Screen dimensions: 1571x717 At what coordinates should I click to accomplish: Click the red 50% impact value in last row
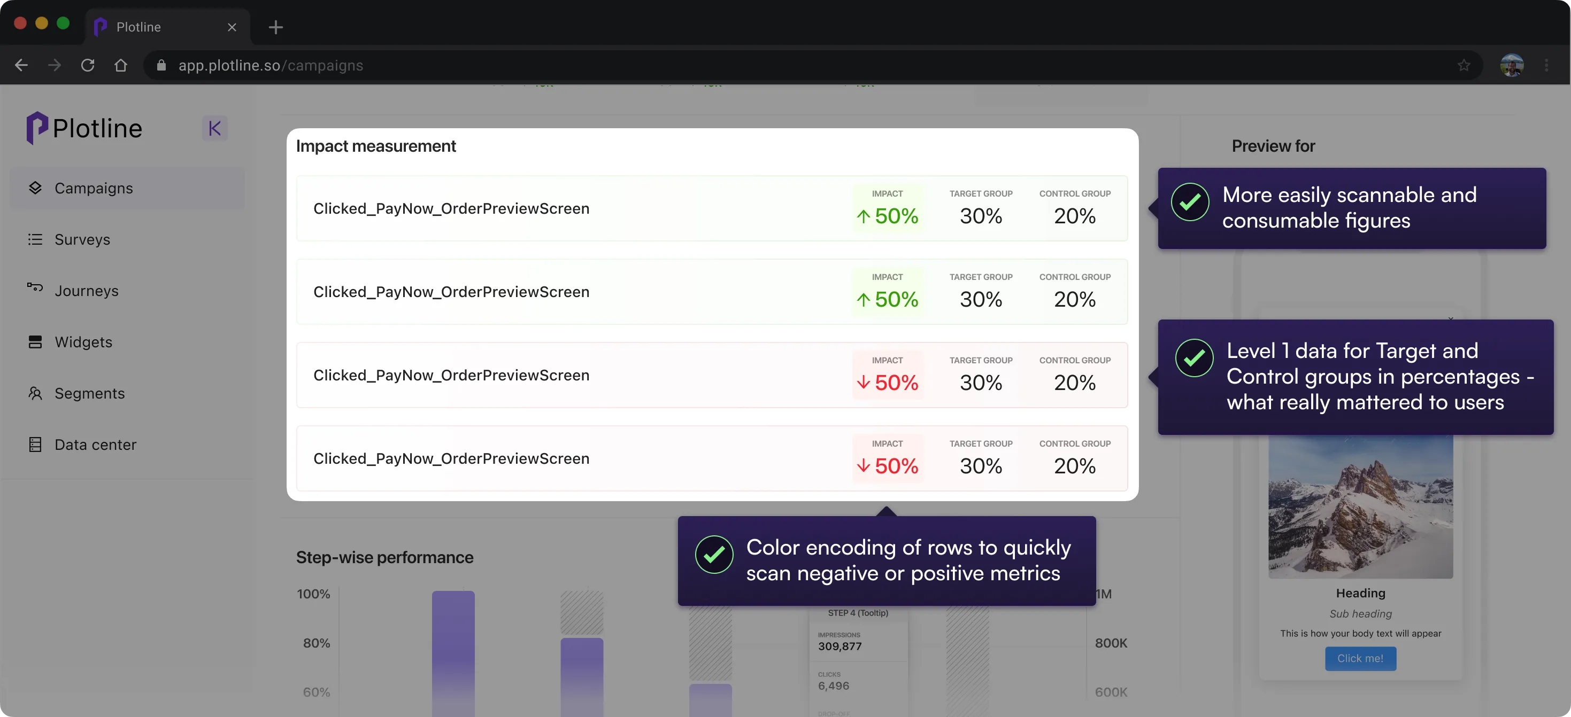pyautogui.click(x=896, y=466)
